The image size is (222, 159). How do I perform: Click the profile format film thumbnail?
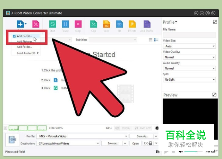pyautogui.click(x=12, y=140)
